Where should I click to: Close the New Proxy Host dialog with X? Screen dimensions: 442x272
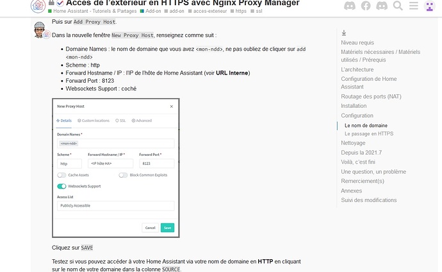[172, 106]
